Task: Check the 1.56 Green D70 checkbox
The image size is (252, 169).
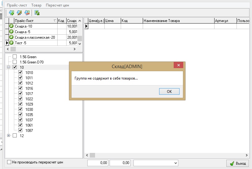Action: pos(15,62)
